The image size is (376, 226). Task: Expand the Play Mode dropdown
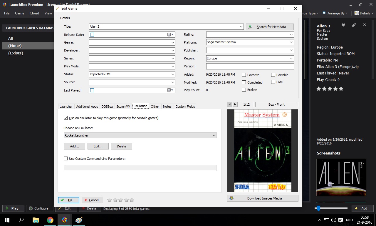click(x=173, y=66)
